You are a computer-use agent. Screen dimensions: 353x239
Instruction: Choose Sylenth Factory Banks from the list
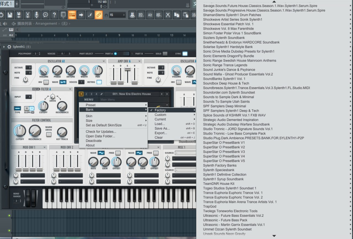[x=220, y=165]
